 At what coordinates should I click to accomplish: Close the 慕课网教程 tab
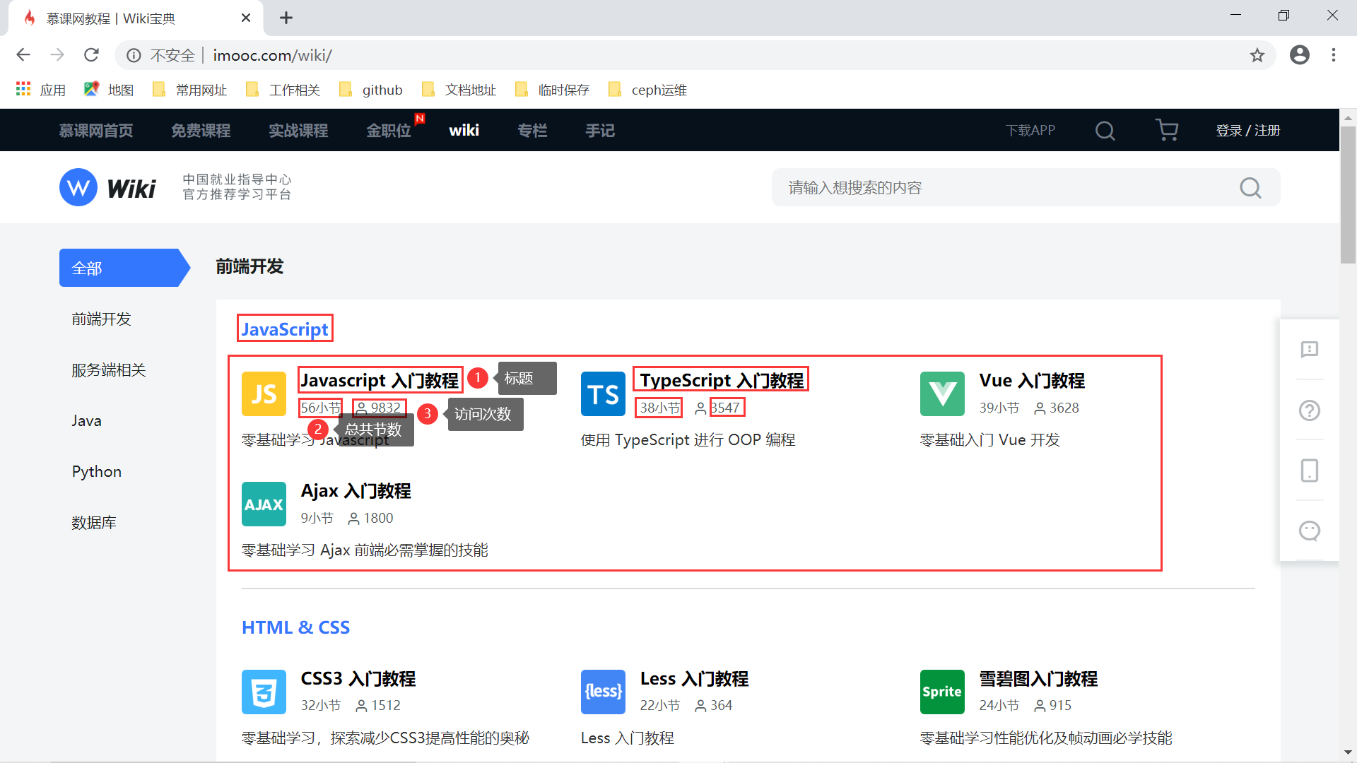pos(245,18)
